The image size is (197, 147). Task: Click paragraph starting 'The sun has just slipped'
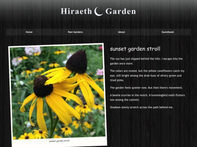[146, 61]
